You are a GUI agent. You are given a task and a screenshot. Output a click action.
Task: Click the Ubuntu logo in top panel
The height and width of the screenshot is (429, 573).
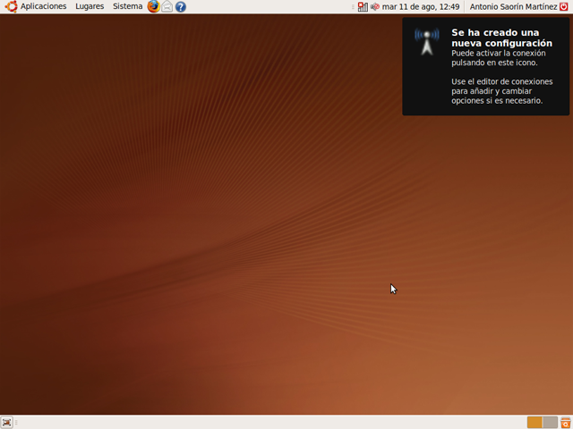11,6
